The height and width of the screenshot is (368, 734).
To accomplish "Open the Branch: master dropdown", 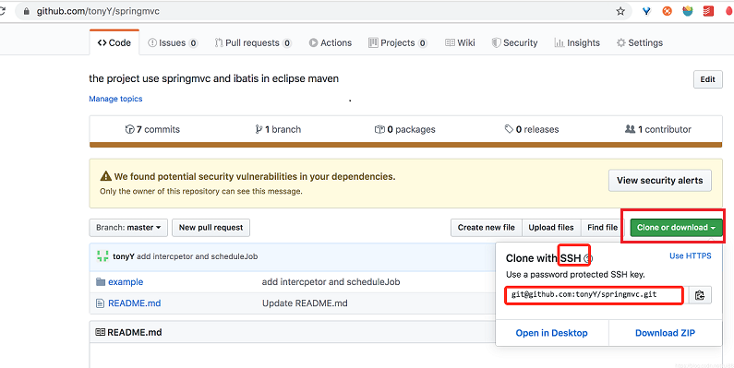I will click(128, 228).
